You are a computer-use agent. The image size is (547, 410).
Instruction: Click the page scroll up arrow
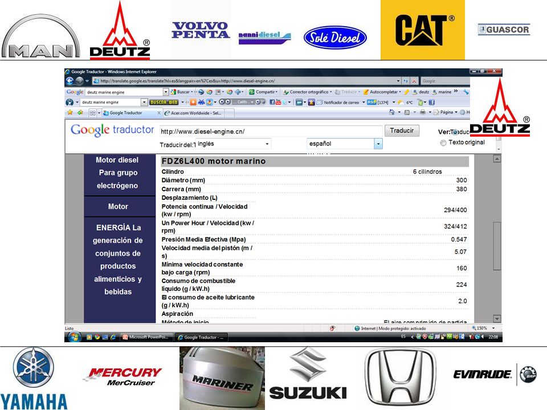(x=497, y=159)
